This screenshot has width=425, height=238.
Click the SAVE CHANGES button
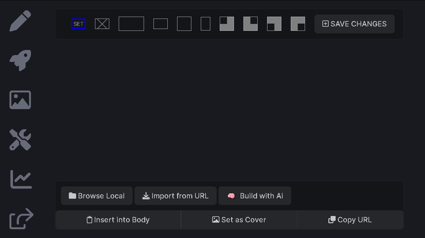355,24
